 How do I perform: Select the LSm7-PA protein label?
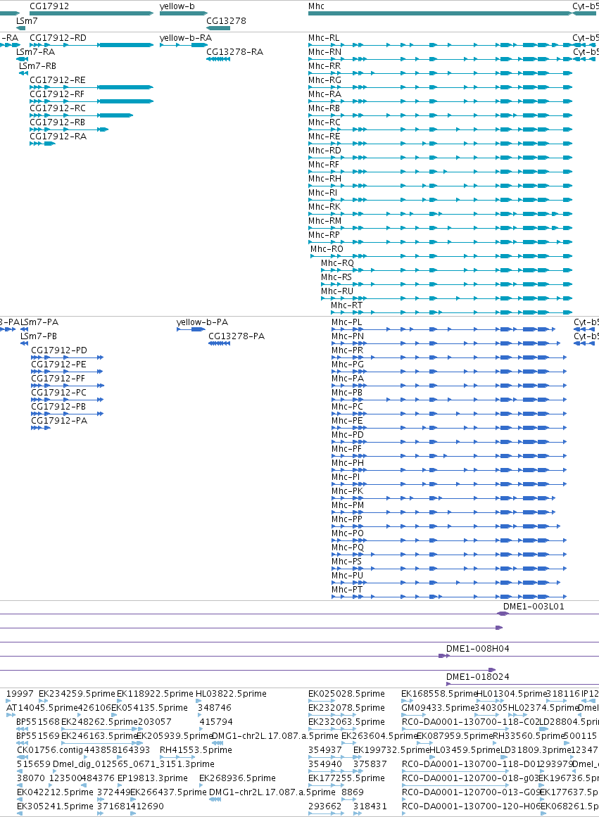40,322
